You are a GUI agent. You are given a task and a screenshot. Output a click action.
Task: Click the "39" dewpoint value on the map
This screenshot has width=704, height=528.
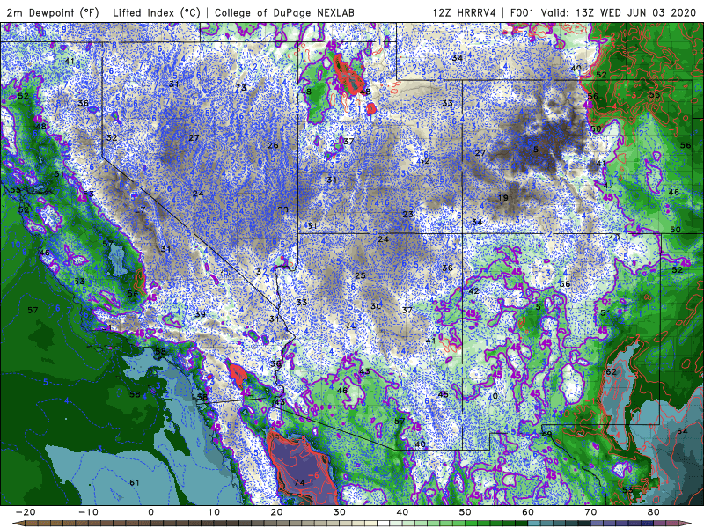pyautogui.click(x=201, y=314)
